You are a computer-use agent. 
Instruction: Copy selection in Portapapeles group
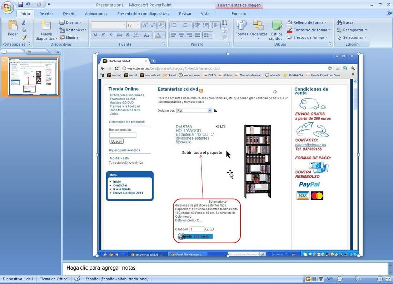[24, 30]
